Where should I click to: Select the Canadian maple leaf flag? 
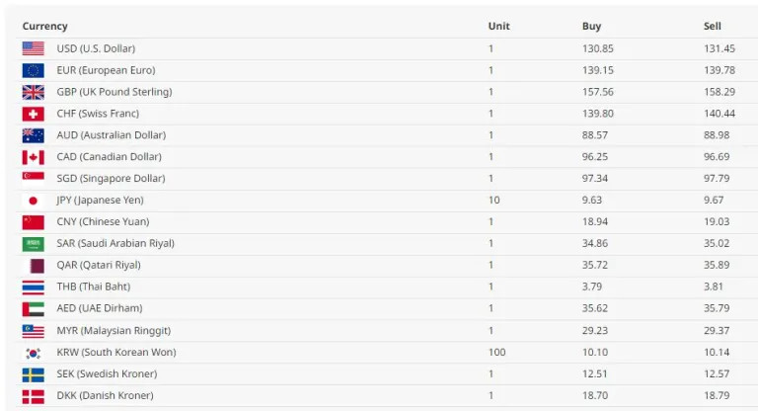(x=33, y=157)
